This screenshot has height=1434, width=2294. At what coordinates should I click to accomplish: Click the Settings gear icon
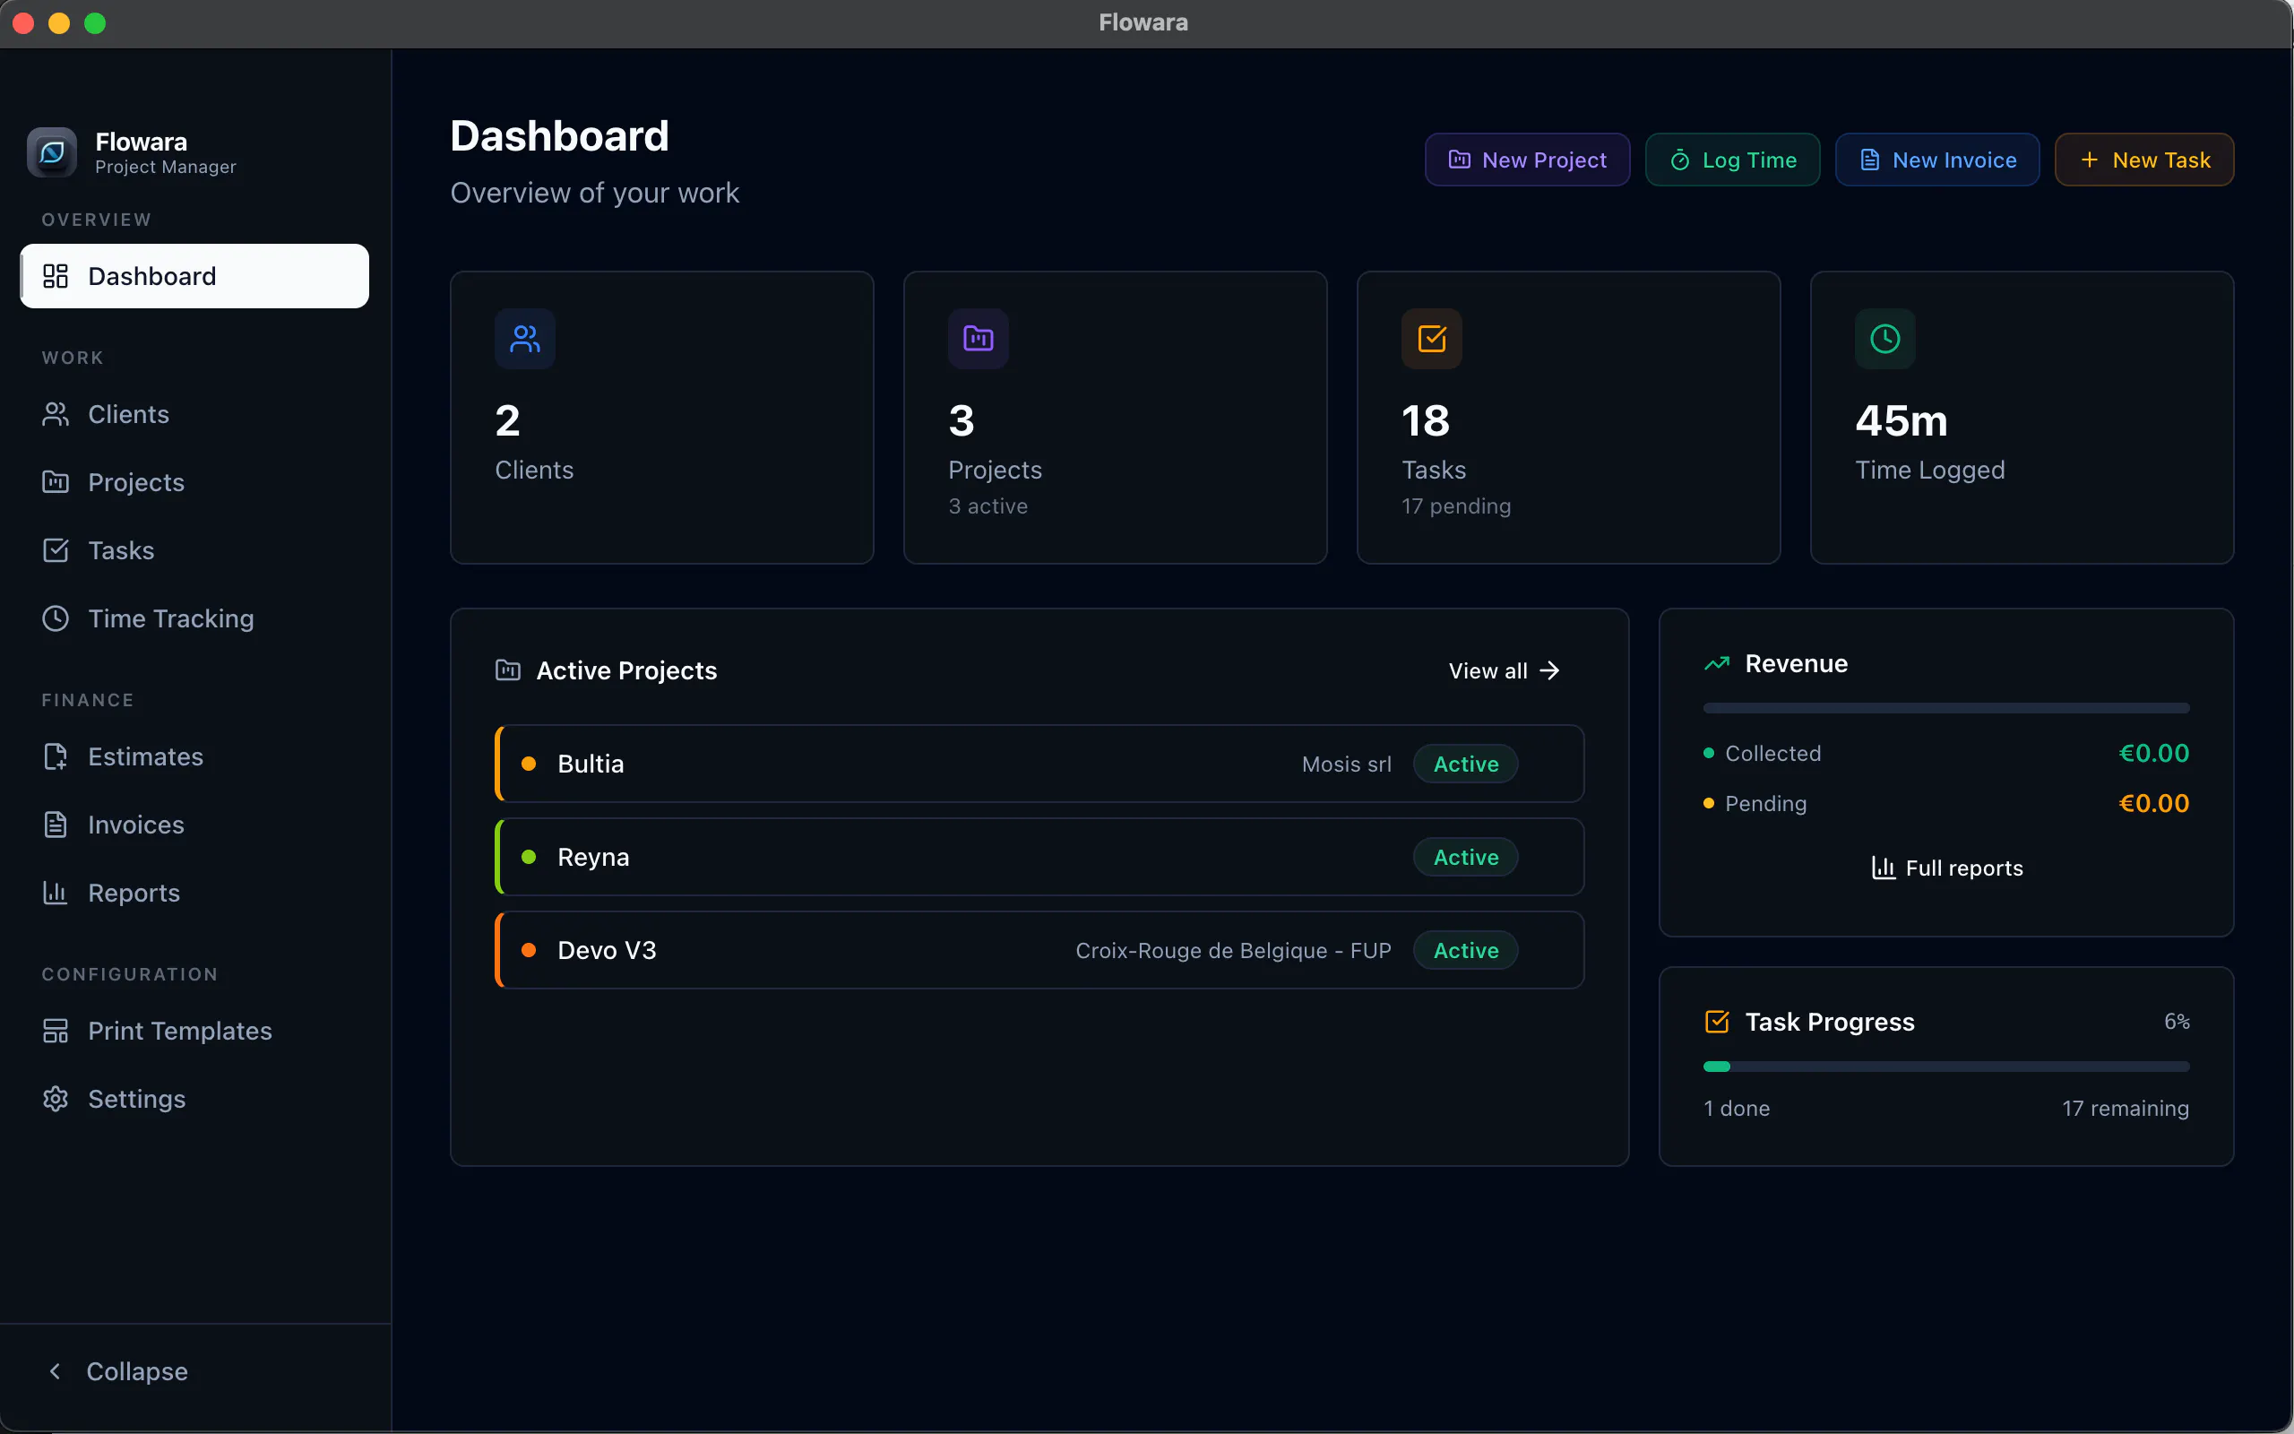(x=56, y=1098)
